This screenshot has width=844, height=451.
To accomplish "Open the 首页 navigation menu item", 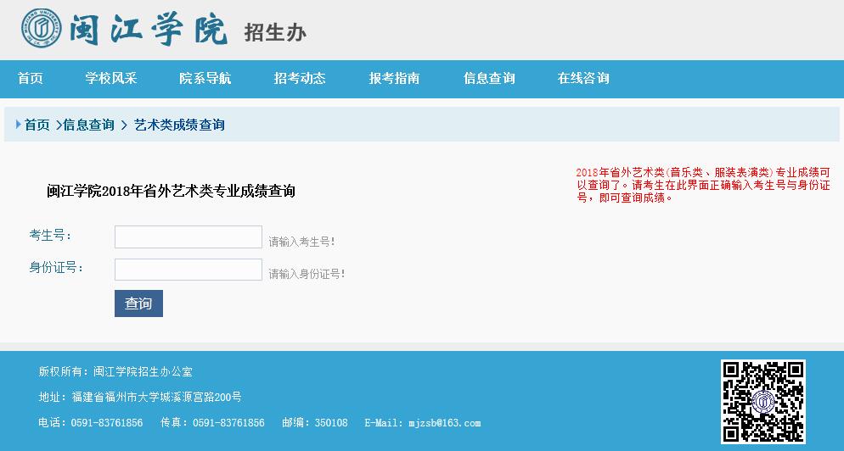I will (x=31, y=79).
